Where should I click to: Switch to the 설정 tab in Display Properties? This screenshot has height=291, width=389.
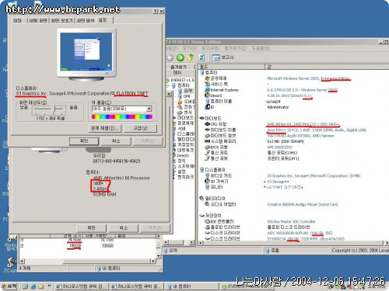click(x=103, y=20)
